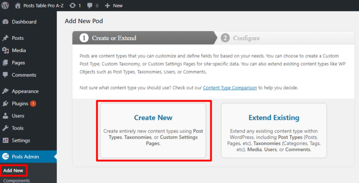
Task: Click the plus icon beside New
Action: click(107, 6)
